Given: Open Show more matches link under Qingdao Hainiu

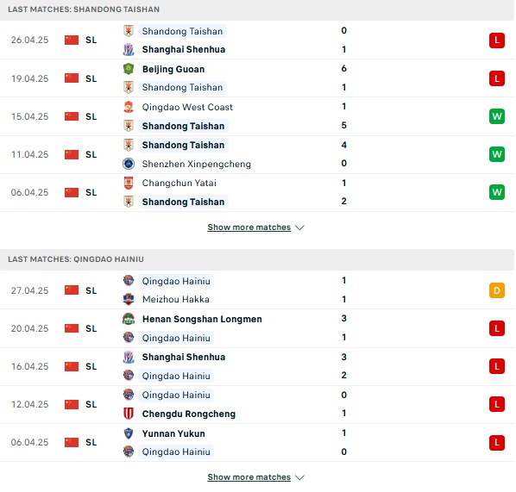Looking at the screenshot, I should tap(249, 476).
